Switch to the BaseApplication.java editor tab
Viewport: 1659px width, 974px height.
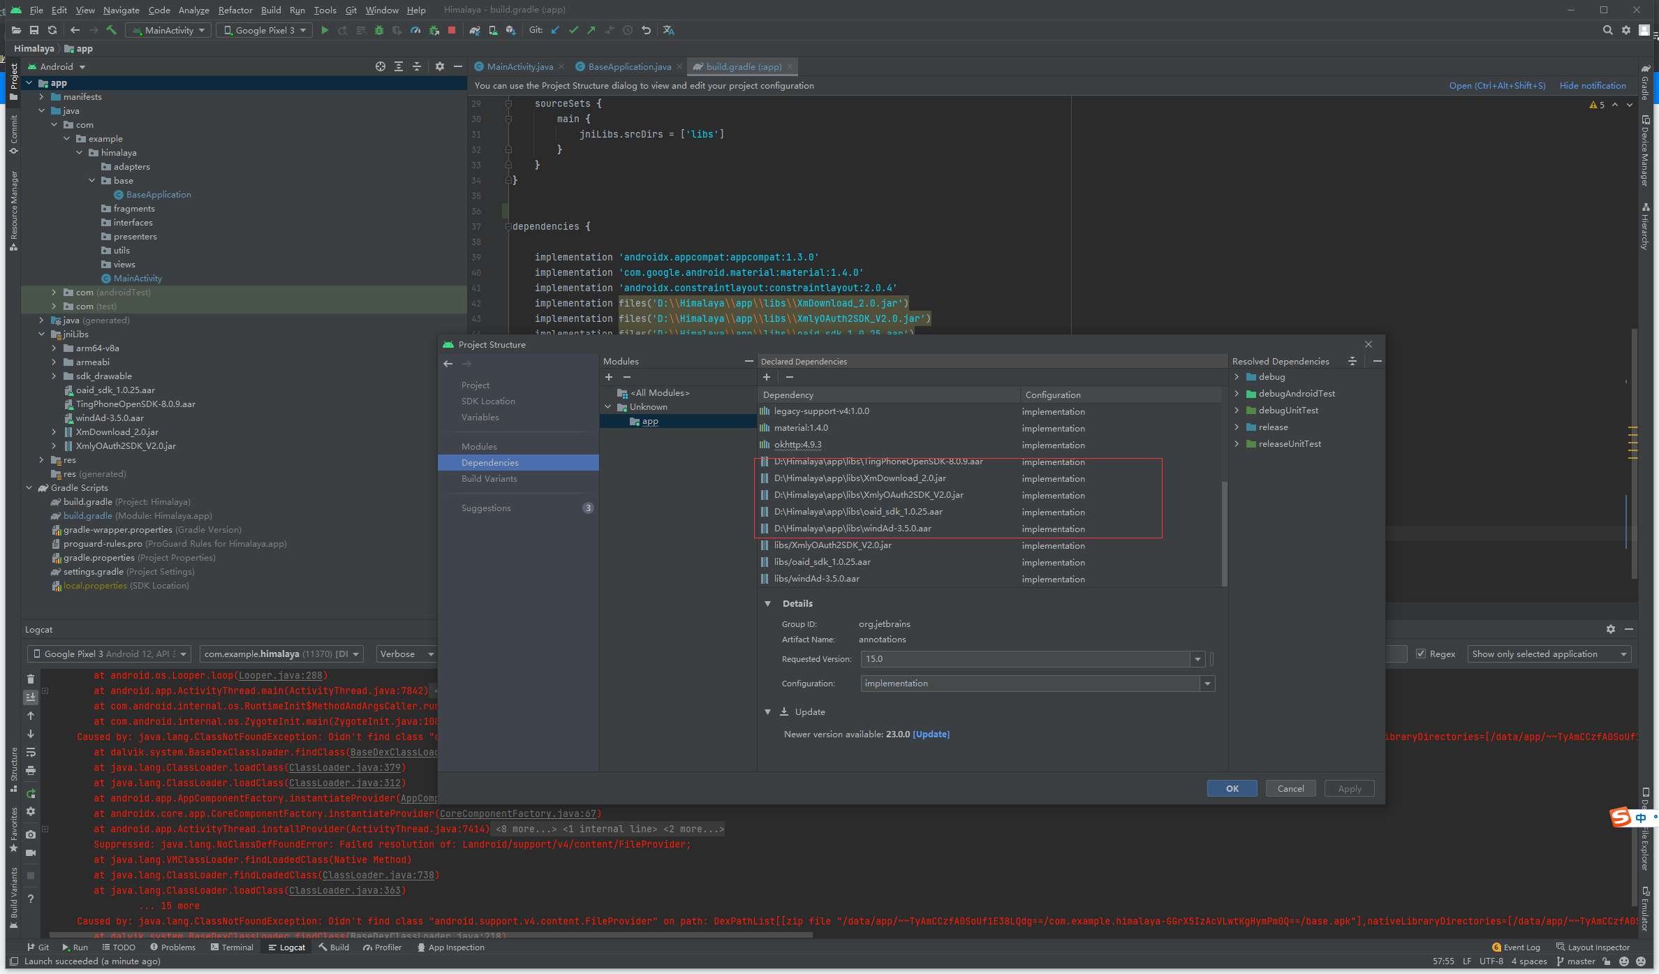(x=629, y=66)
